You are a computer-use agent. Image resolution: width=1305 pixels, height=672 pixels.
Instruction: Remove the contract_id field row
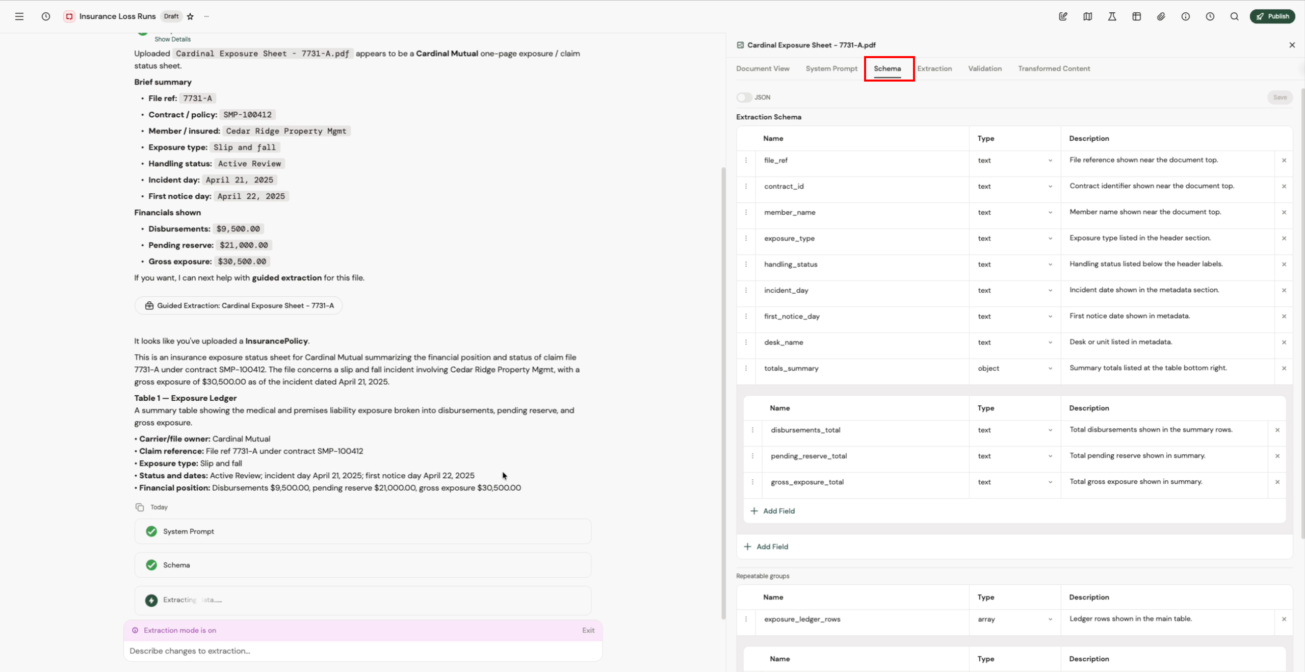point(1284,186)
